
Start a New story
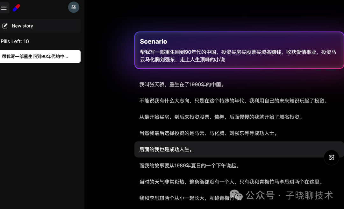(x=40, y=26)
